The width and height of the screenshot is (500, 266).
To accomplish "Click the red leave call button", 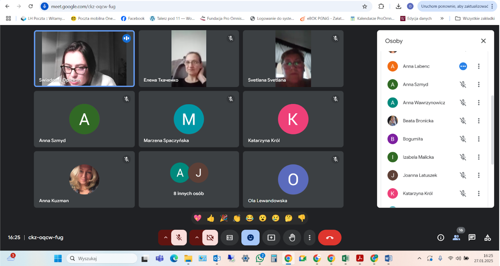I will pyautogui.click(x=329, y=237).
